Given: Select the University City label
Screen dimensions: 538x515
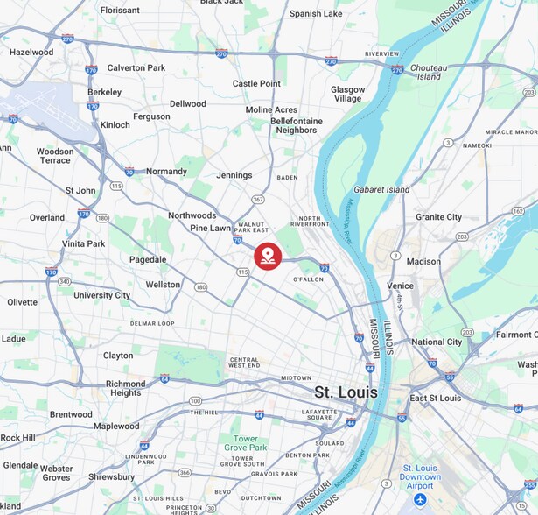Looking at the screenshot, I should click(101, 295).
